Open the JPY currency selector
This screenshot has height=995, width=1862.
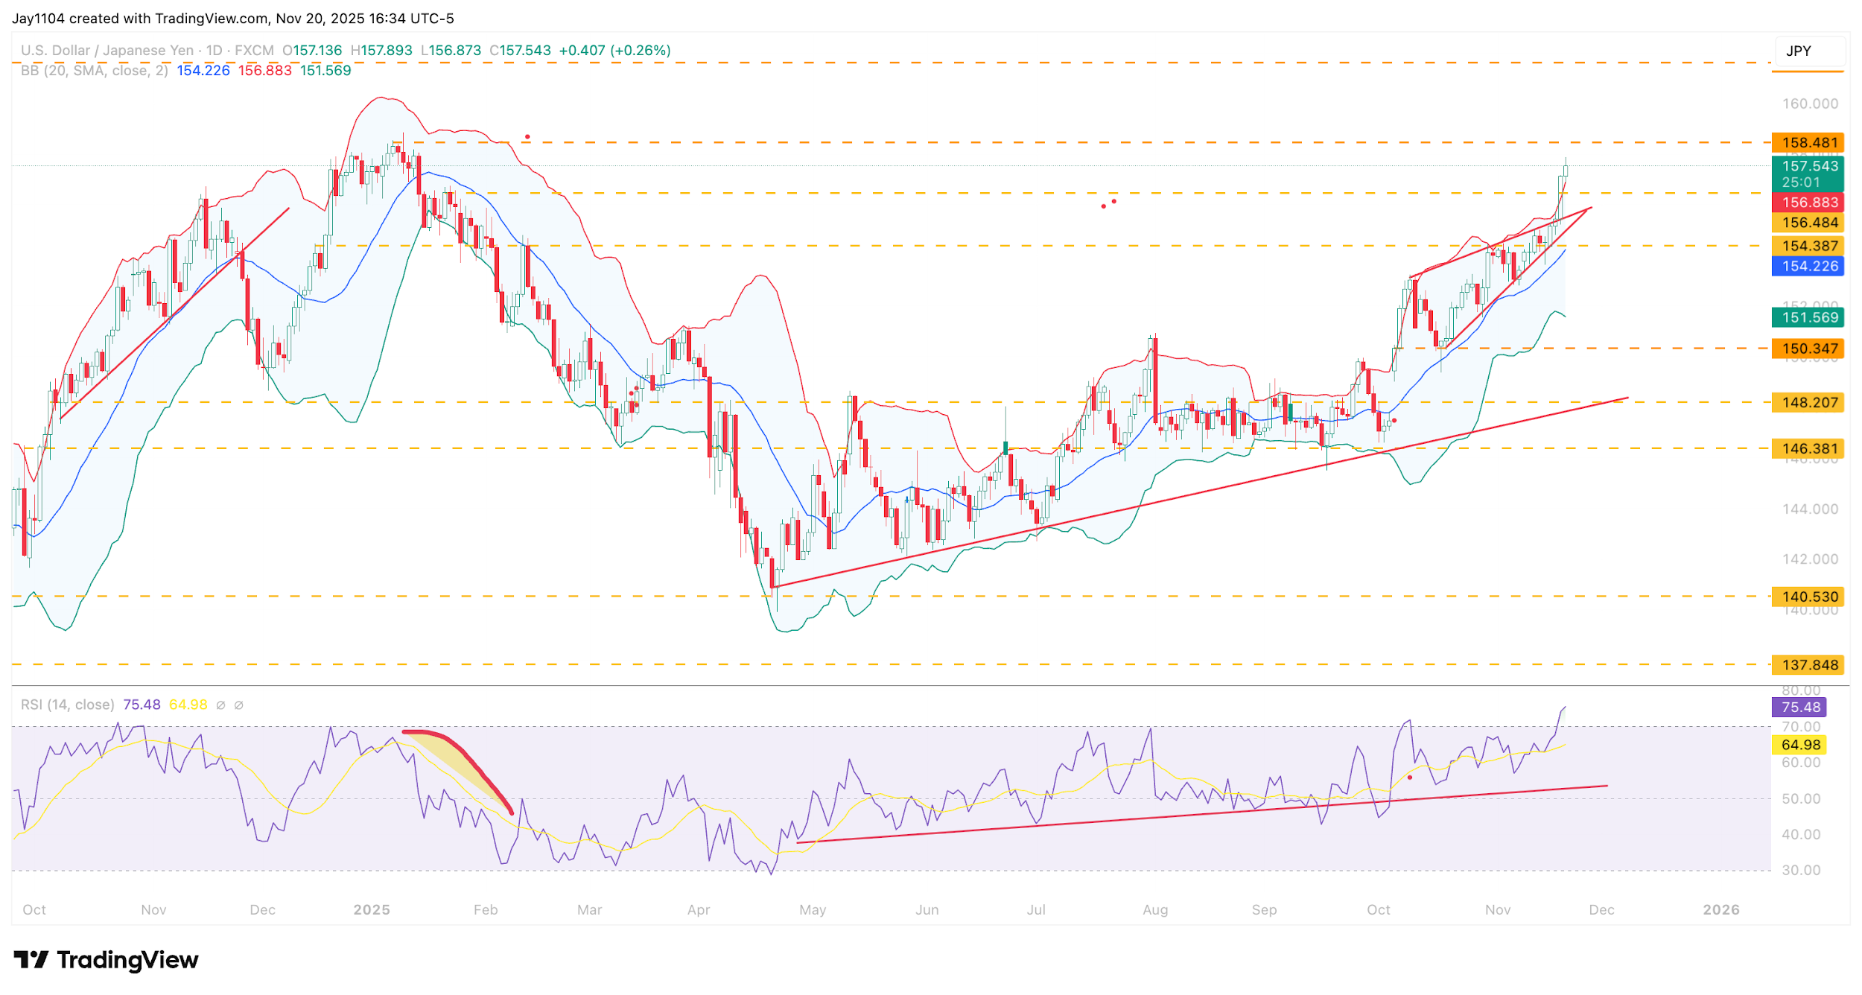coord(1809,51)
